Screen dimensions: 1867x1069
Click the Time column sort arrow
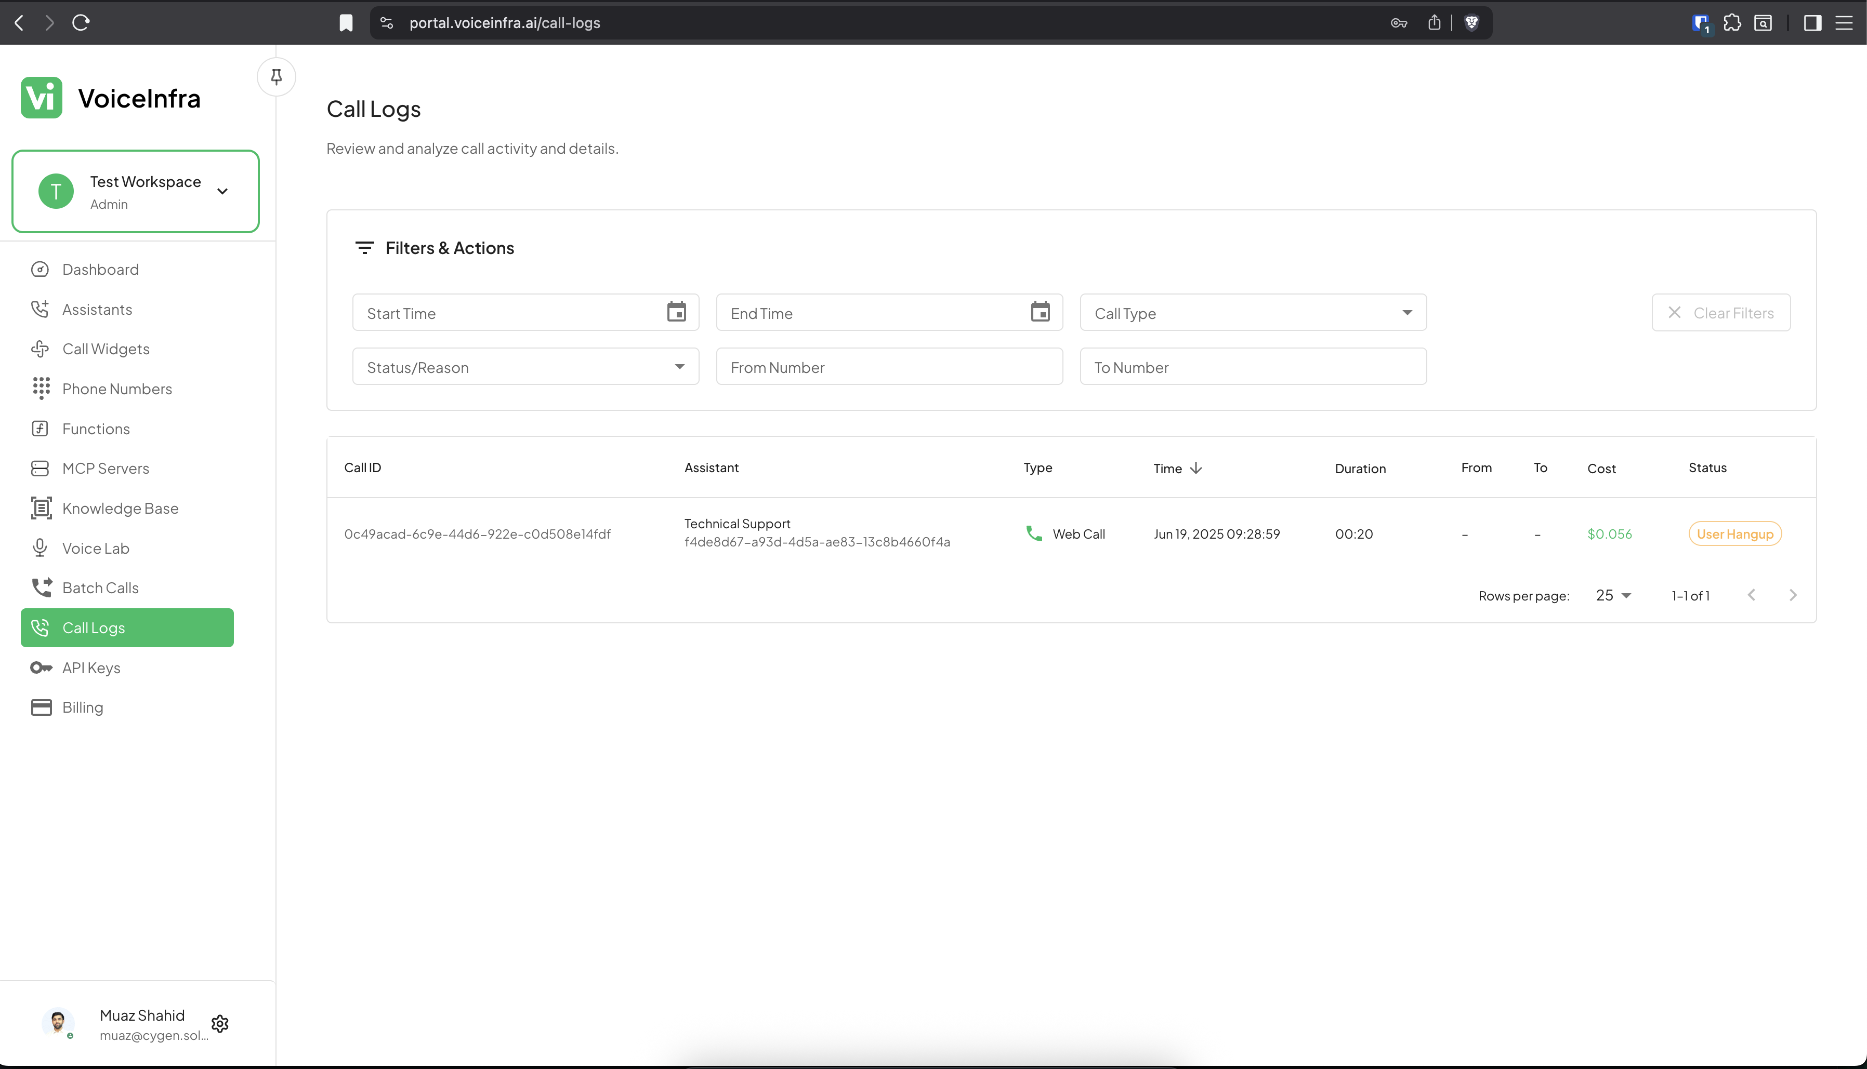point(1195,467)
